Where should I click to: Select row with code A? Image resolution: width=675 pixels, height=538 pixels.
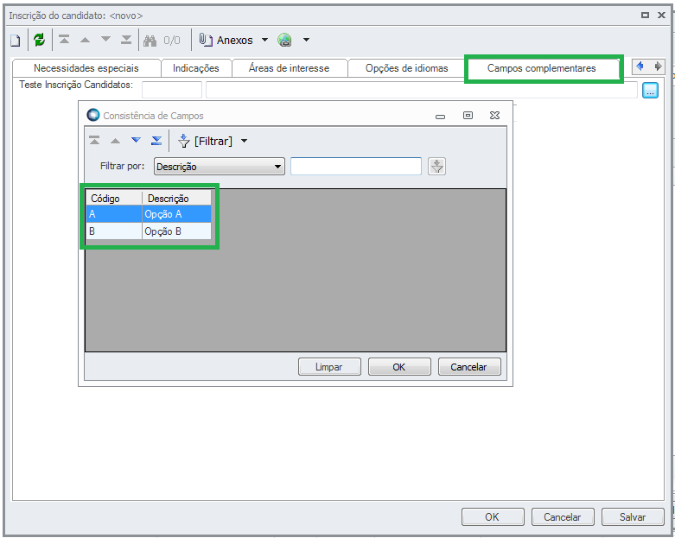[x=114, y=214]
